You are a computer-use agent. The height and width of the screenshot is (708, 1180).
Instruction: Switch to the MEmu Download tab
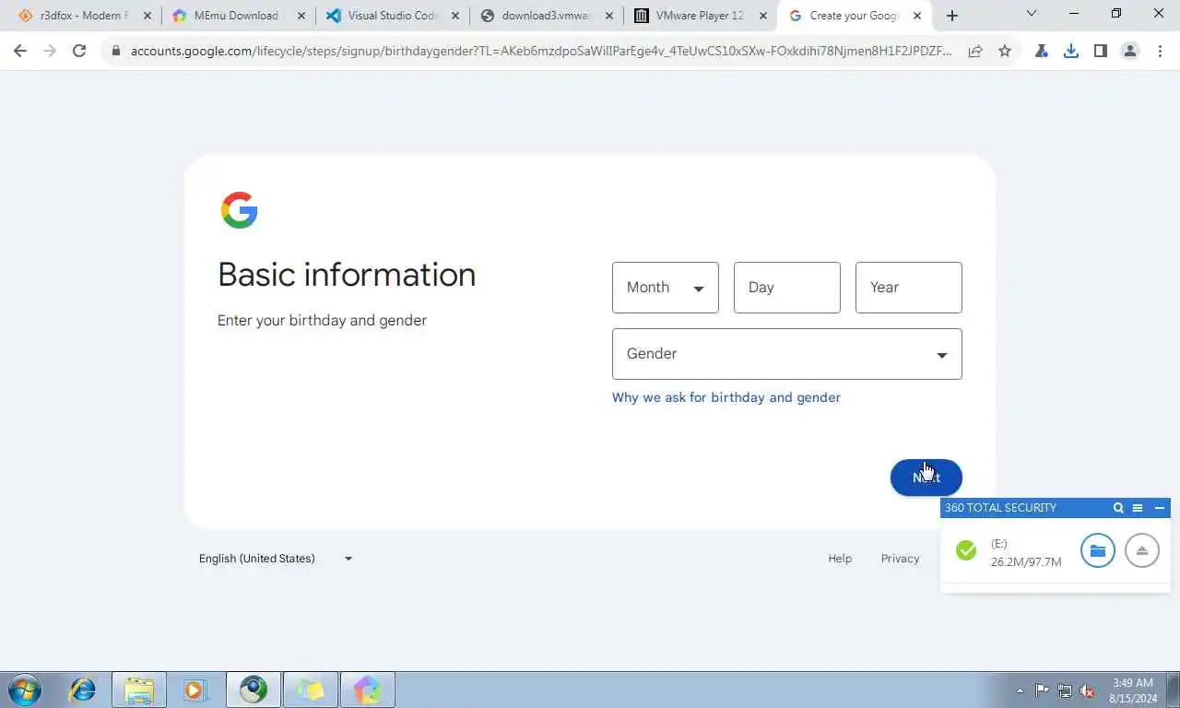click(236, 16)
